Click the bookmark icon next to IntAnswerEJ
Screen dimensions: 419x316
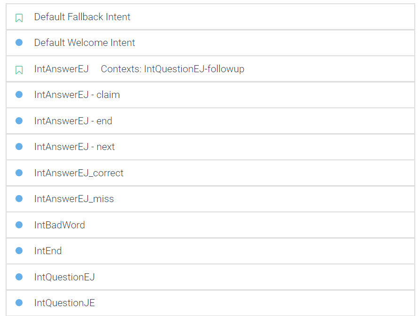pyautogui.click(x=19, y=70)
